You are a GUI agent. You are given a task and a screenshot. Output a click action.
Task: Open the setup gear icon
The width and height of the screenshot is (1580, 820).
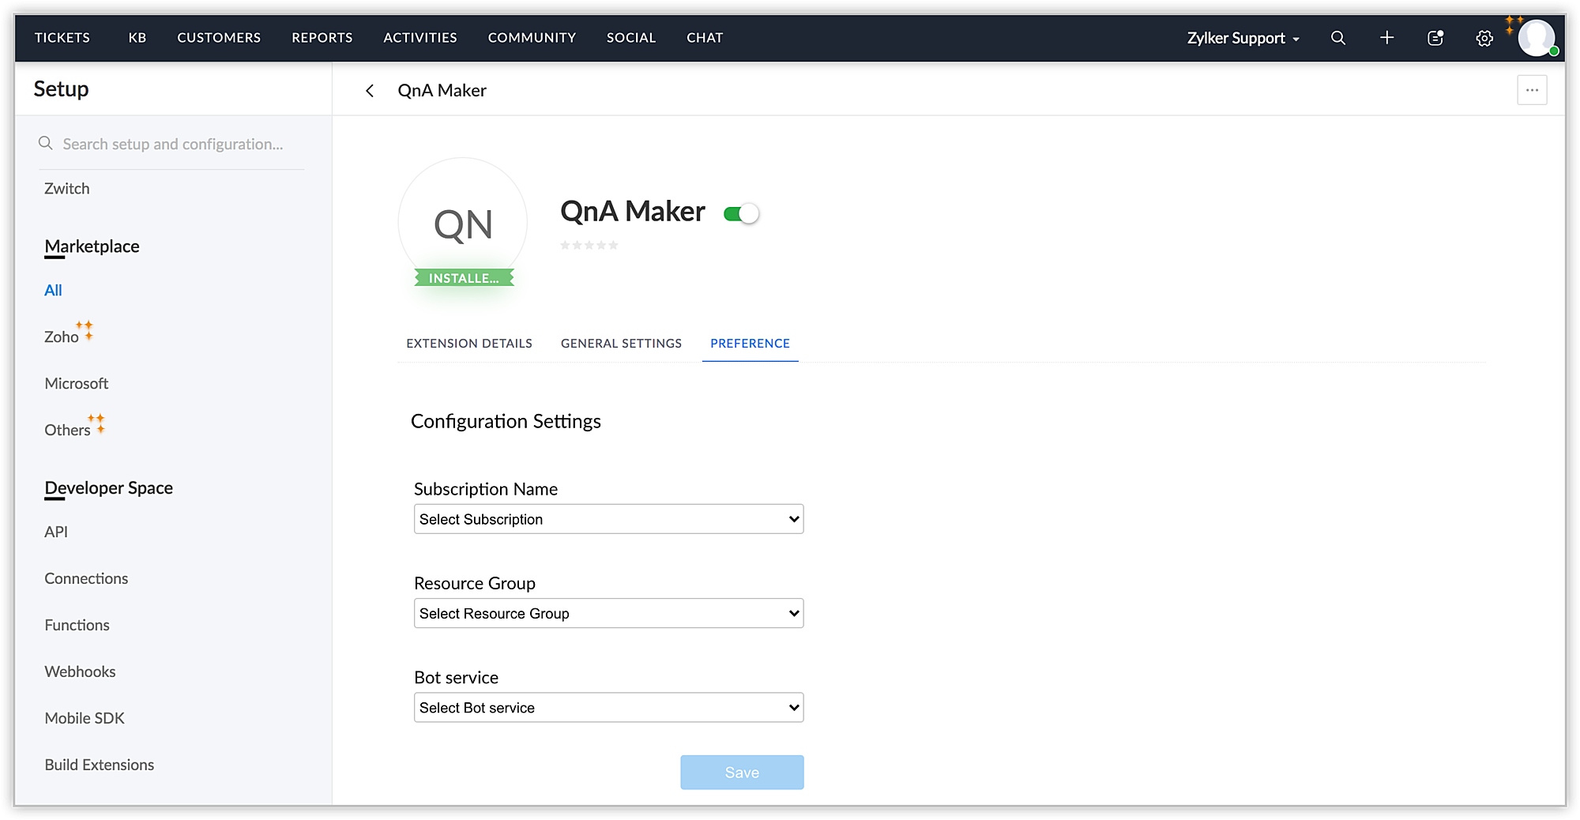point(1484,38)
